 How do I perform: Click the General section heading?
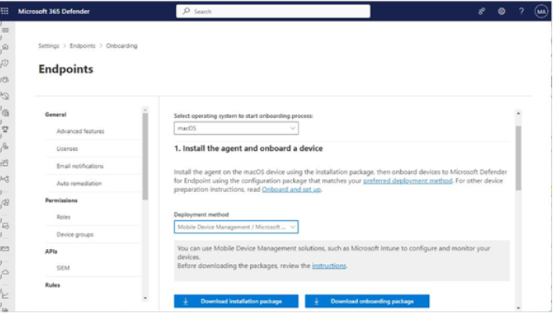(x=55, y=115)
